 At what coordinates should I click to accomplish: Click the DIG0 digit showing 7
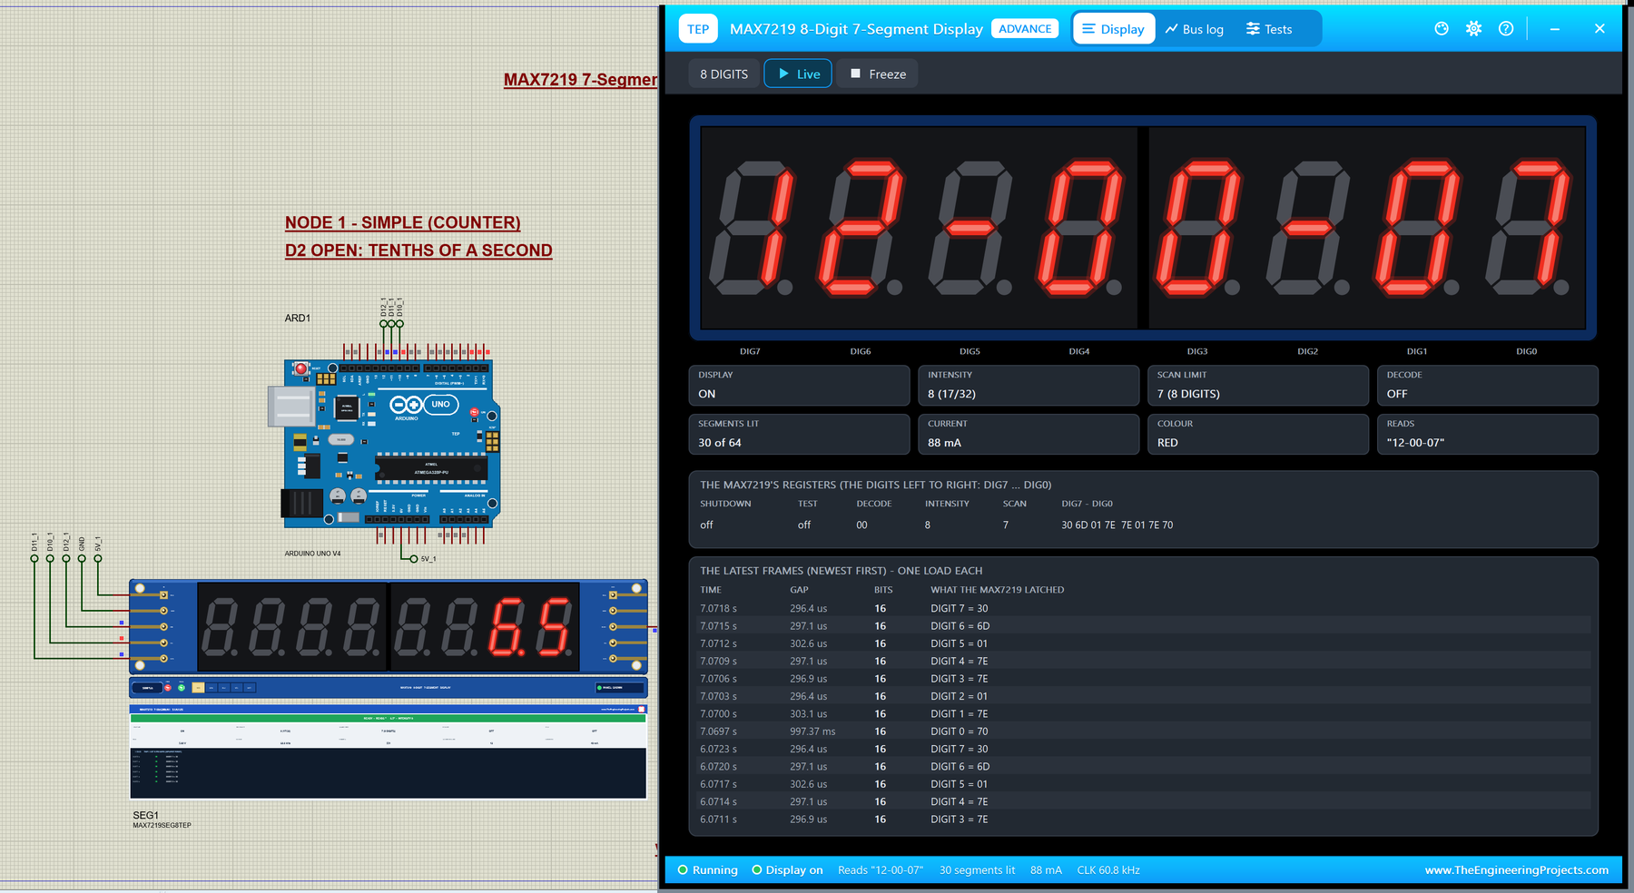(x=1529, y=228)
